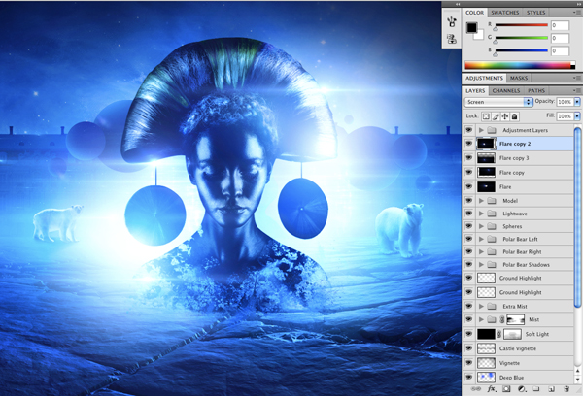Open the Adjustments panel options menu icon
583x396 pixels.
pyautogui.click(x=576, y=78)
